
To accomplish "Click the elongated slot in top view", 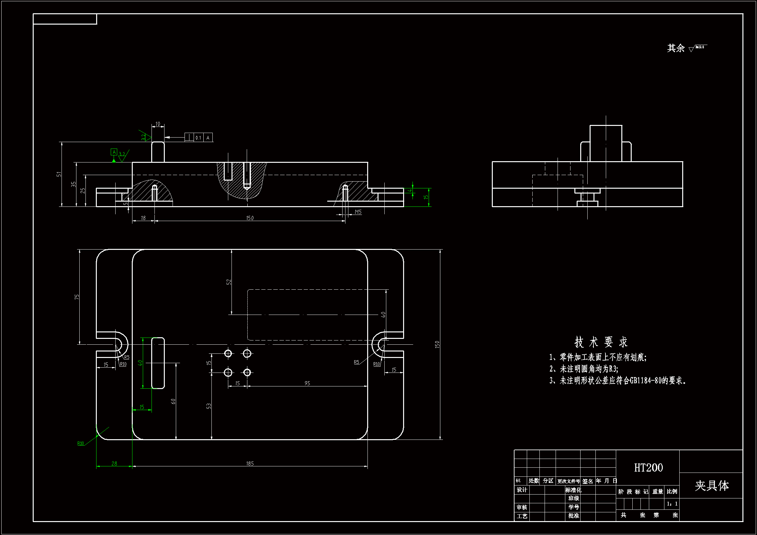I will [158, 363].
